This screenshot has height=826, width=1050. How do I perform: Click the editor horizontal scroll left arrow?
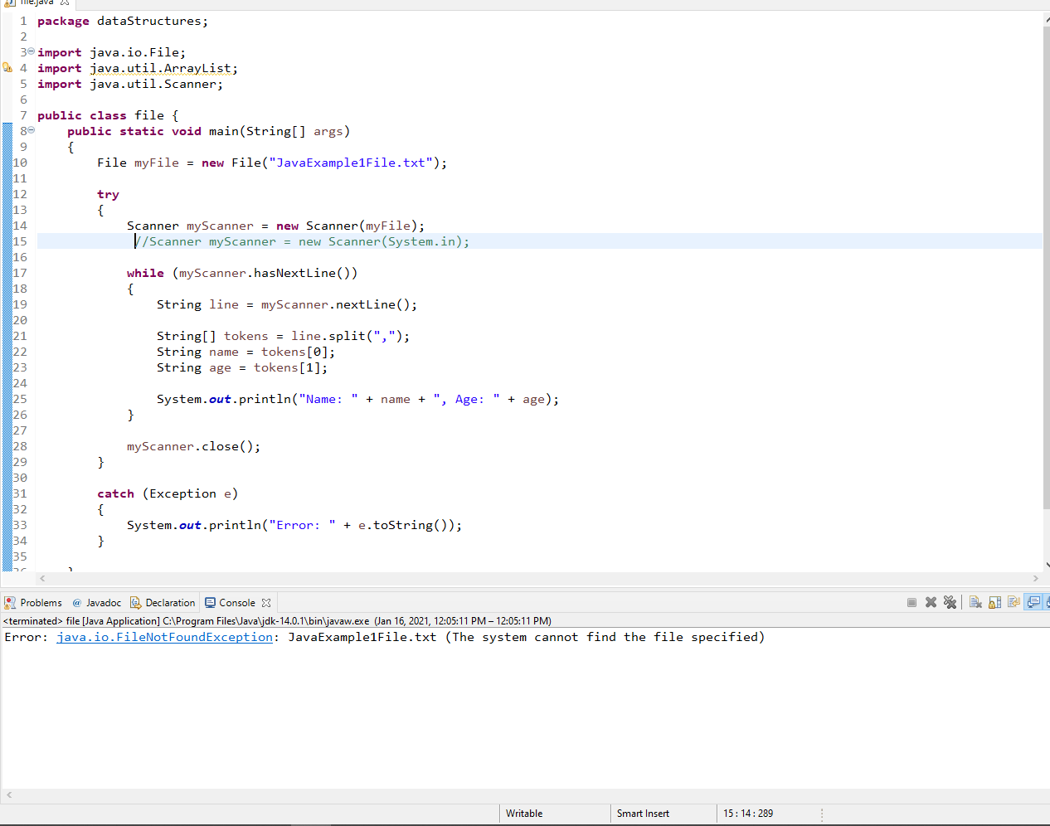(42, 578)
